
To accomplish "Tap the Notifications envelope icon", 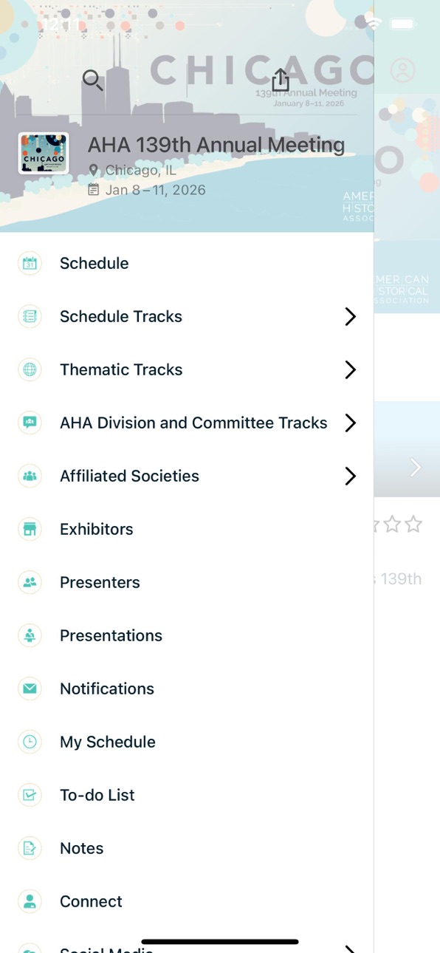I will (30, 689).
